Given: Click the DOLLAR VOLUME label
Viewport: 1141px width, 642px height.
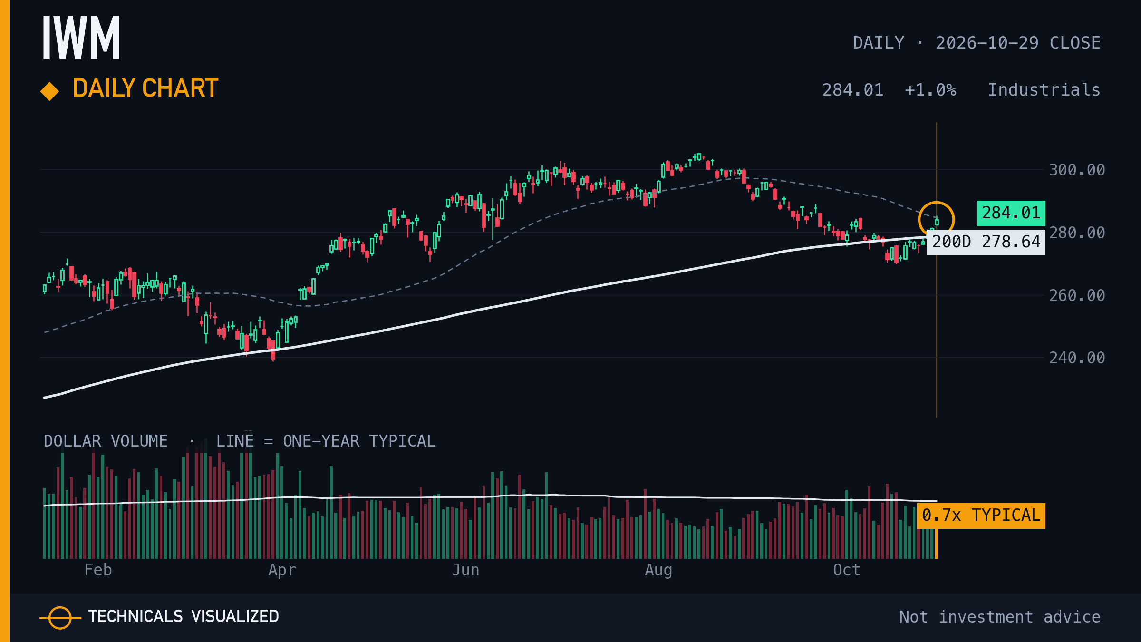Looking at the screenshot, I should tap(106, 441).
